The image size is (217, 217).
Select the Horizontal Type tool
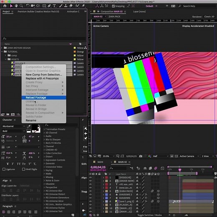pos(54,6)
